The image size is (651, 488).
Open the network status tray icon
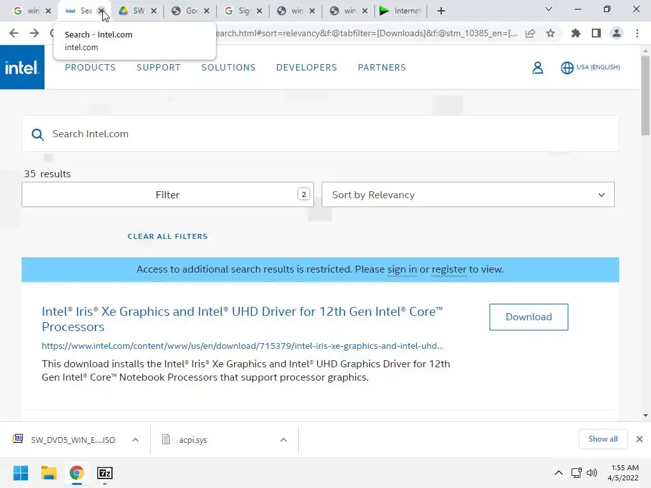point(576,473)
